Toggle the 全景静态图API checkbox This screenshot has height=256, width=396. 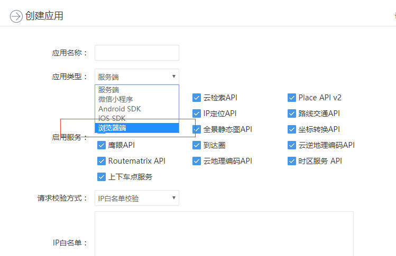pos(197,129)
